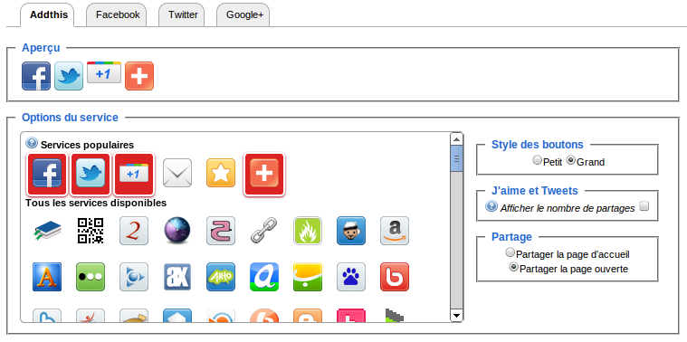The width and height of the screenshot is (687, 342).
Task: Select the purple globe service icon
Action: 177,231
